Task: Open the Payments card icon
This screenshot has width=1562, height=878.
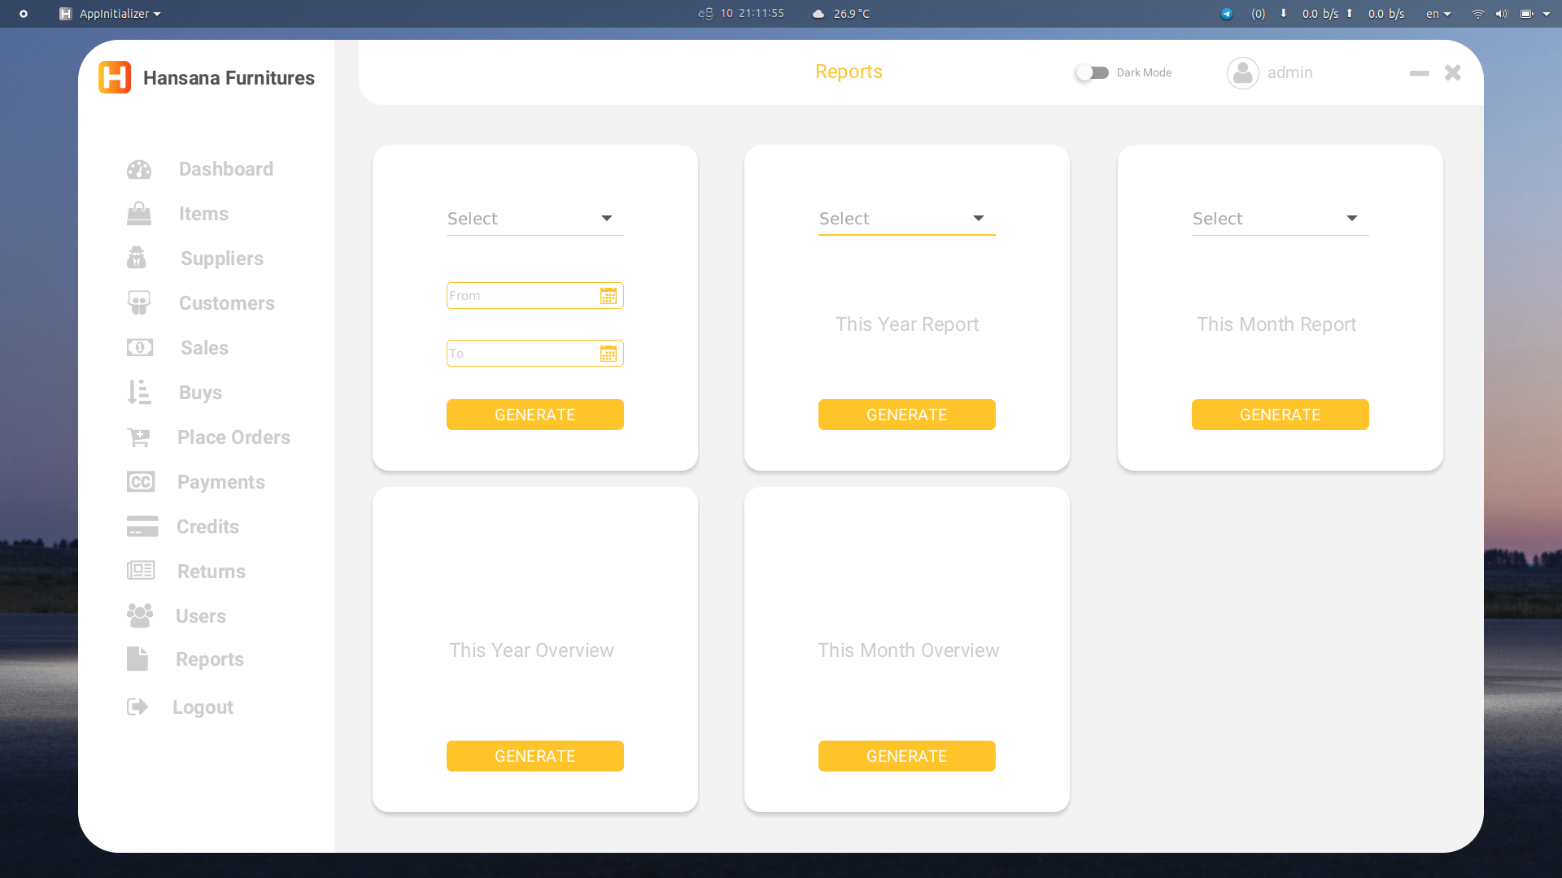Action: [139, 481]
